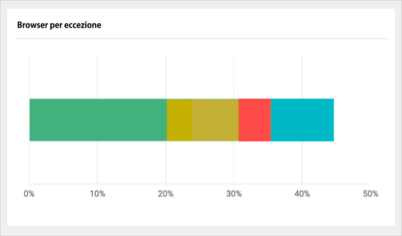Click the 30% vertical gridline below the bar
Screen dimensions: 402x236
tap(234, 163)
